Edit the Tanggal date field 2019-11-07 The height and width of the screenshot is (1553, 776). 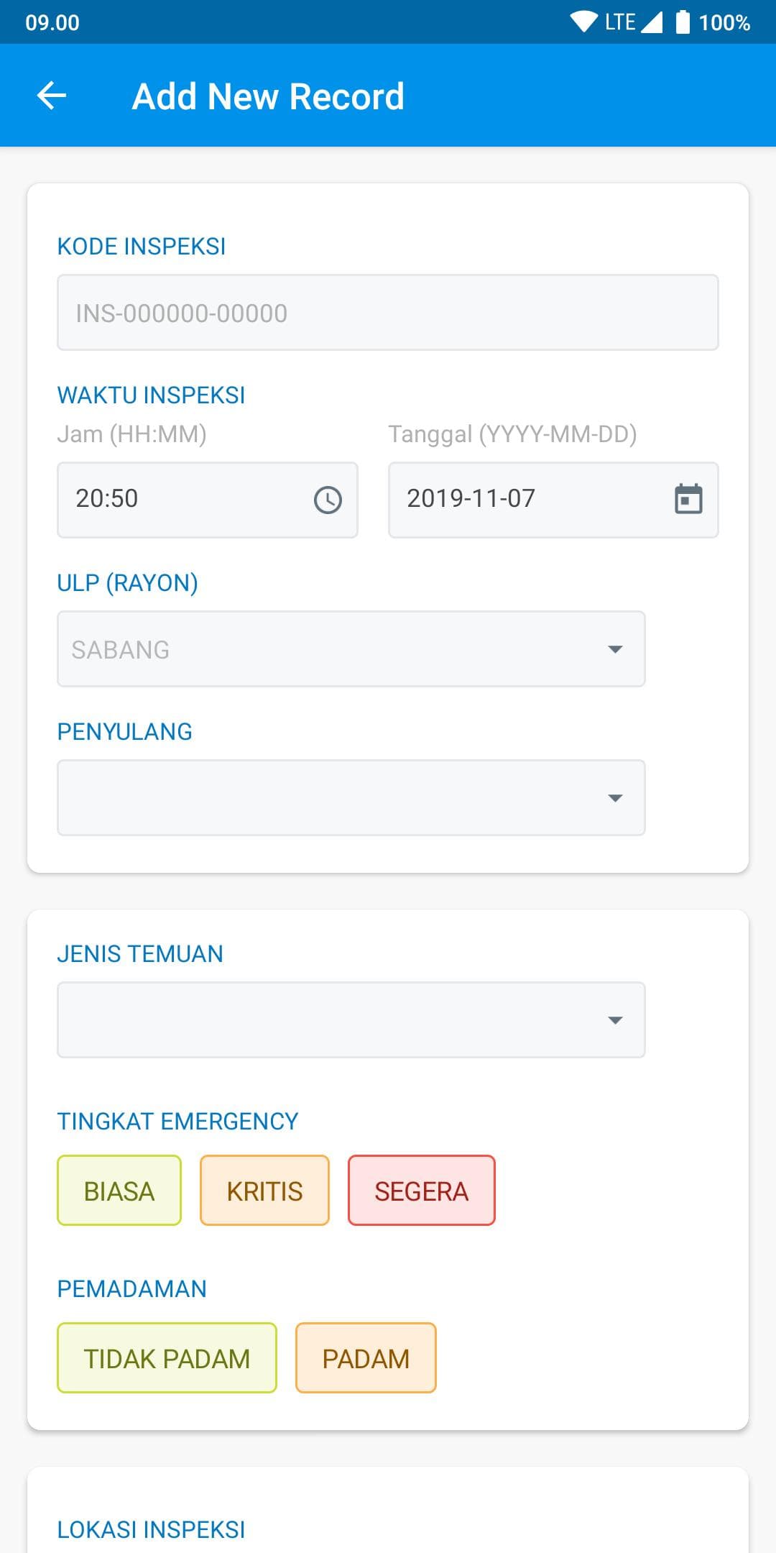[553, 500]
